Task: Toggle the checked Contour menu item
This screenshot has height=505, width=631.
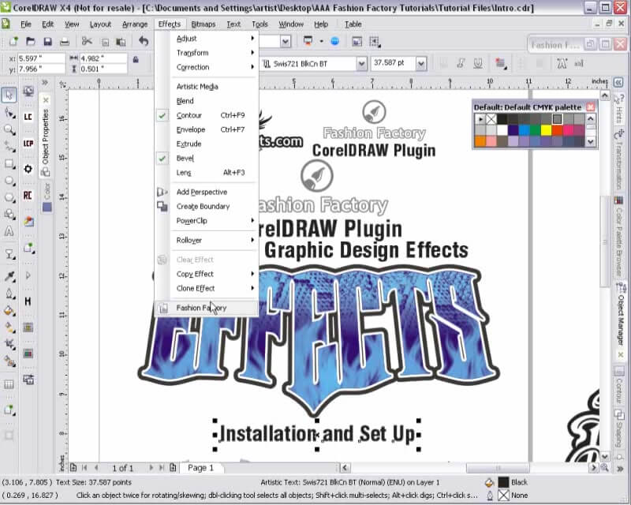Action: click(189, 115)
